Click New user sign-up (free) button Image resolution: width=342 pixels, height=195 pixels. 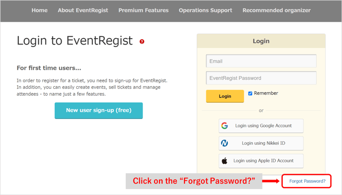(x=98, y=110)
